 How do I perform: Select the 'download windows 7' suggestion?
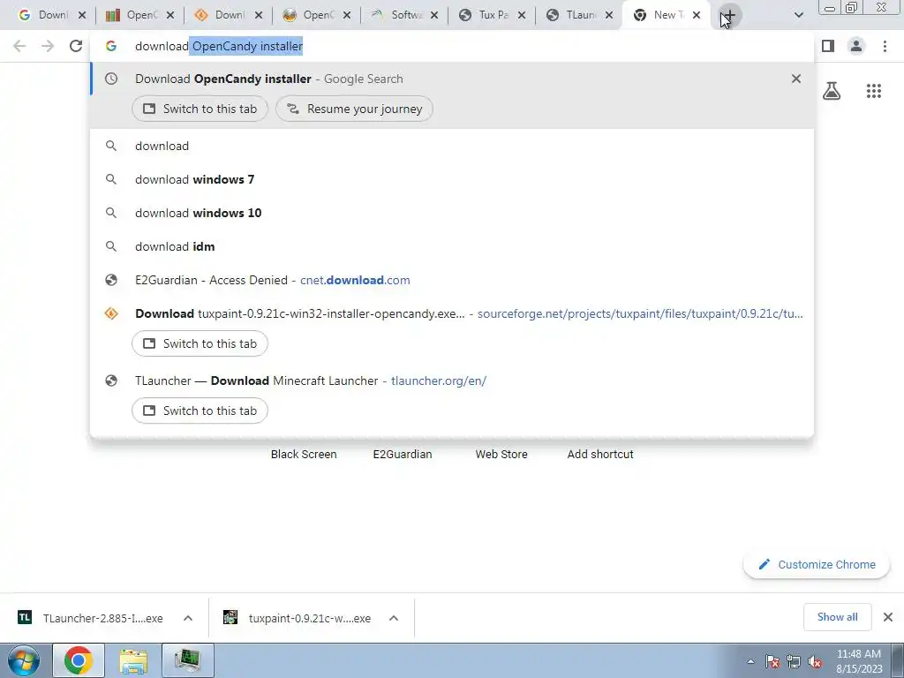pos(452,179)
